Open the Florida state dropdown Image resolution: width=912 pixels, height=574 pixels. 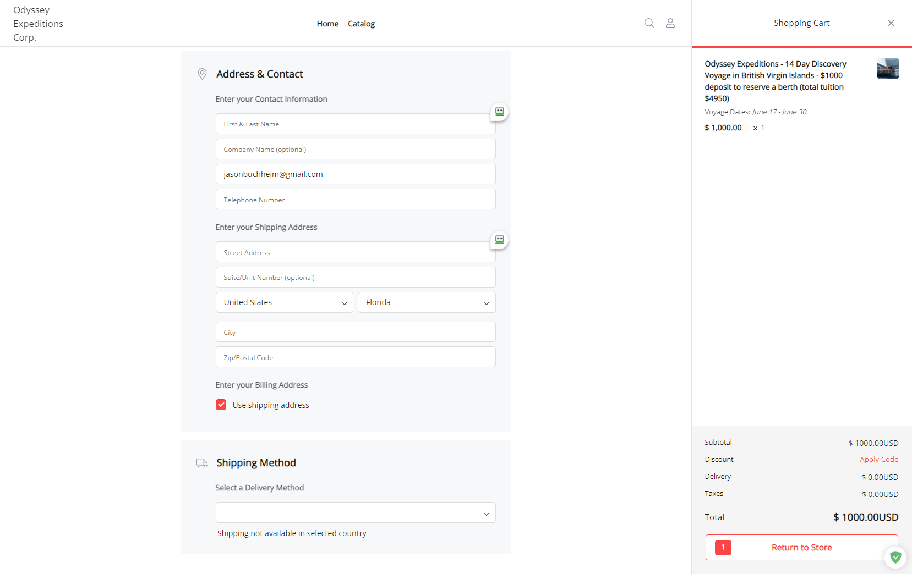pos(427,302)
